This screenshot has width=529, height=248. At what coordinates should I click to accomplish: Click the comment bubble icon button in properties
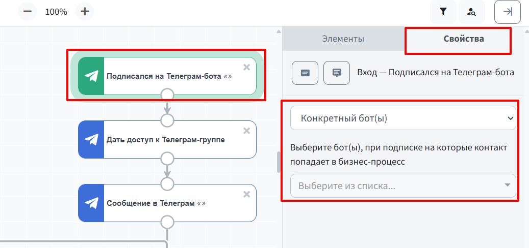[x=336, y=73]
